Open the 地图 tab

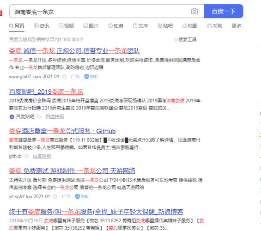(190, 26)
